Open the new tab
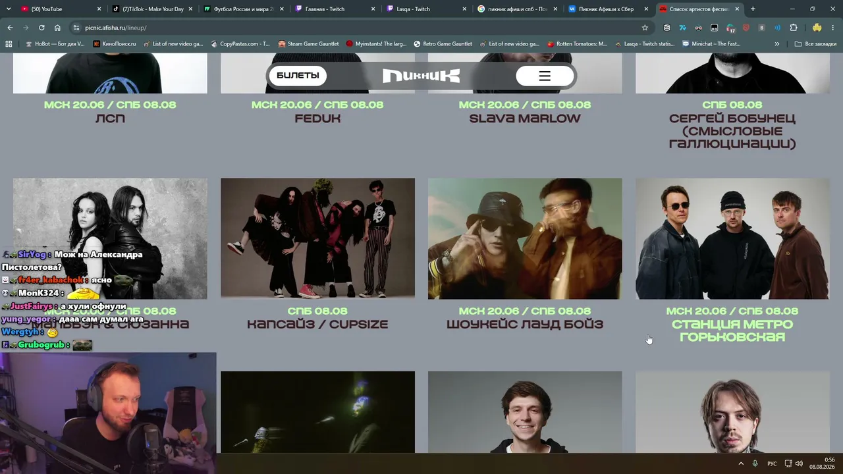 click(x=753, y=9)
